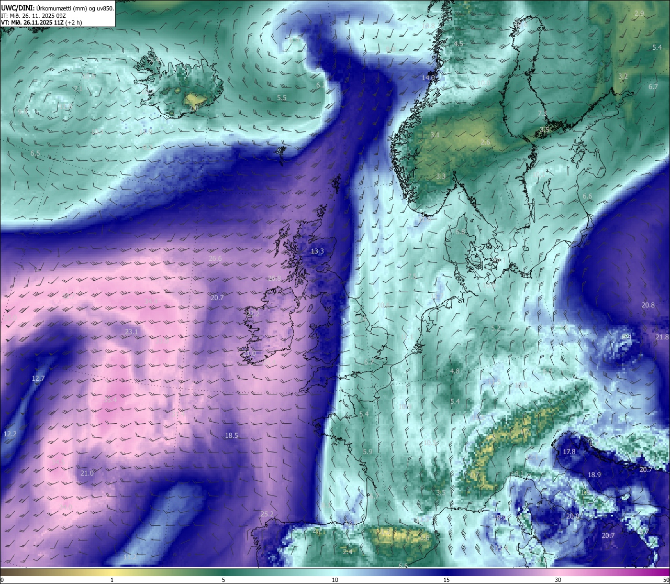
Task: Click the 23.1 value in the Atlantic
Action: (x=131, y=332)
